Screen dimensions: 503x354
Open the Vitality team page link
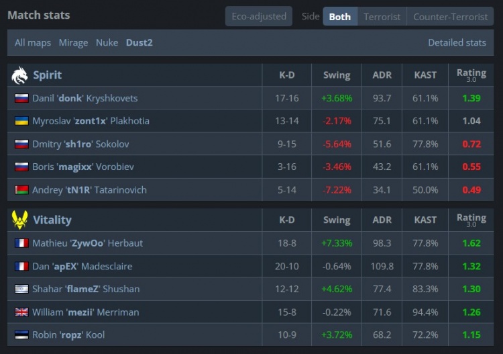52,220
